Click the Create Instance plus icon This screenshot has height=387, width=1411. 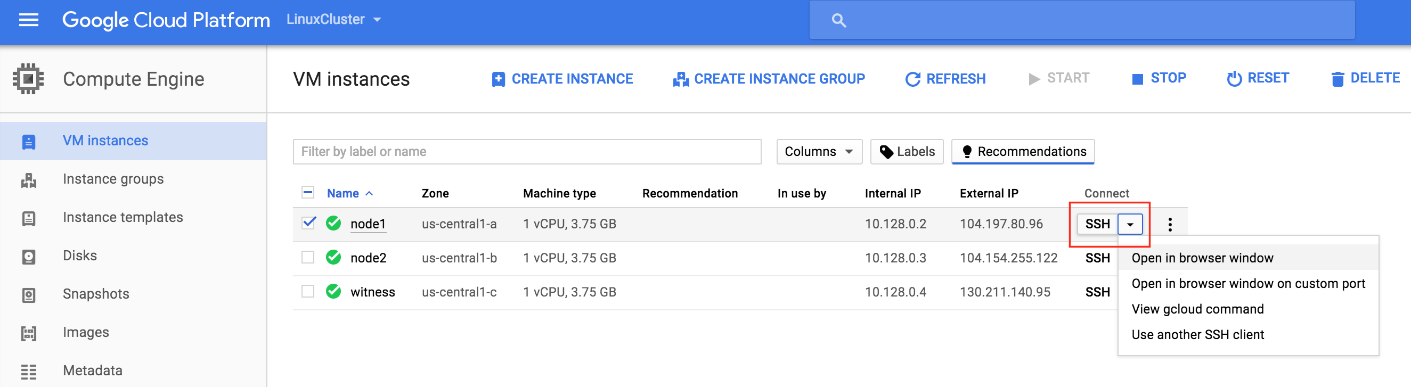coord(498,79)
